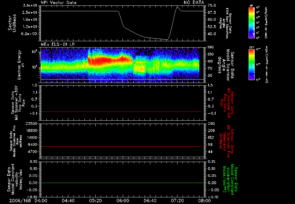Click the 07:20 time axis label
This screenshot has height=204, width=295.
tap(177, 201)
